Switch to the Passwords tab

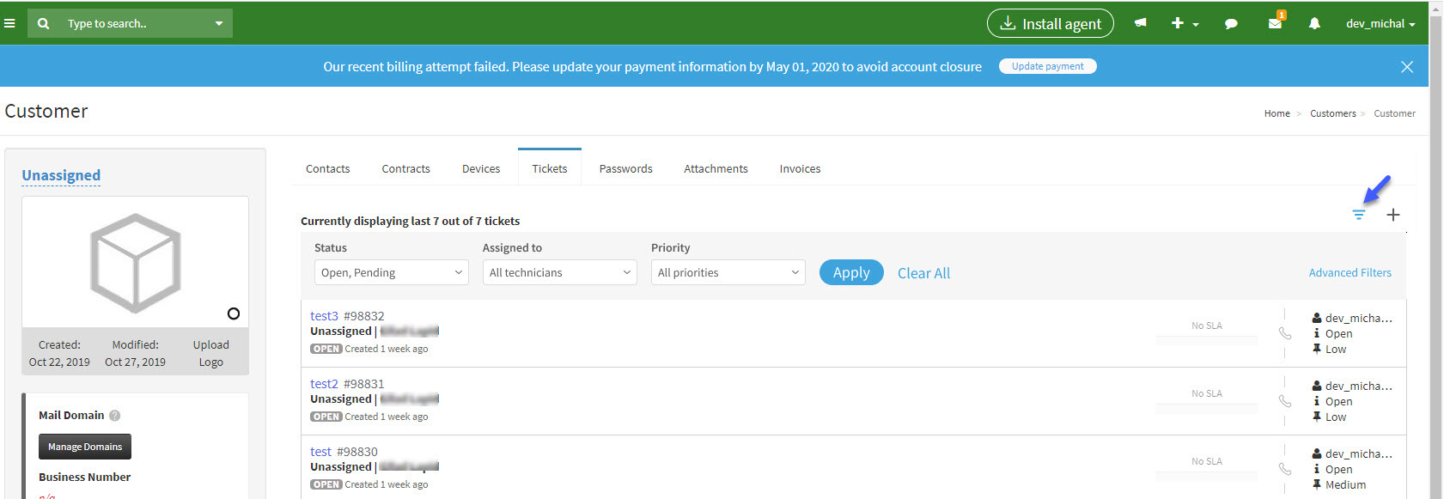click(x=626, y=168)
